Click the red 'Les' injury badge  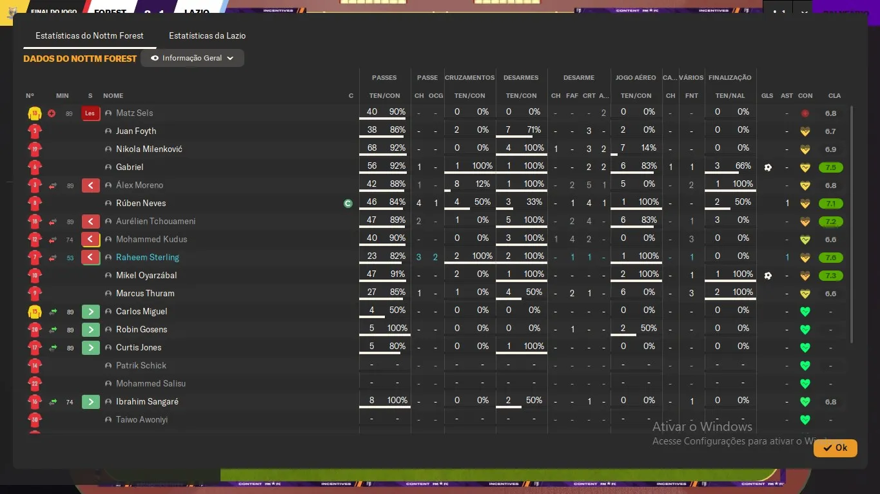90,113
